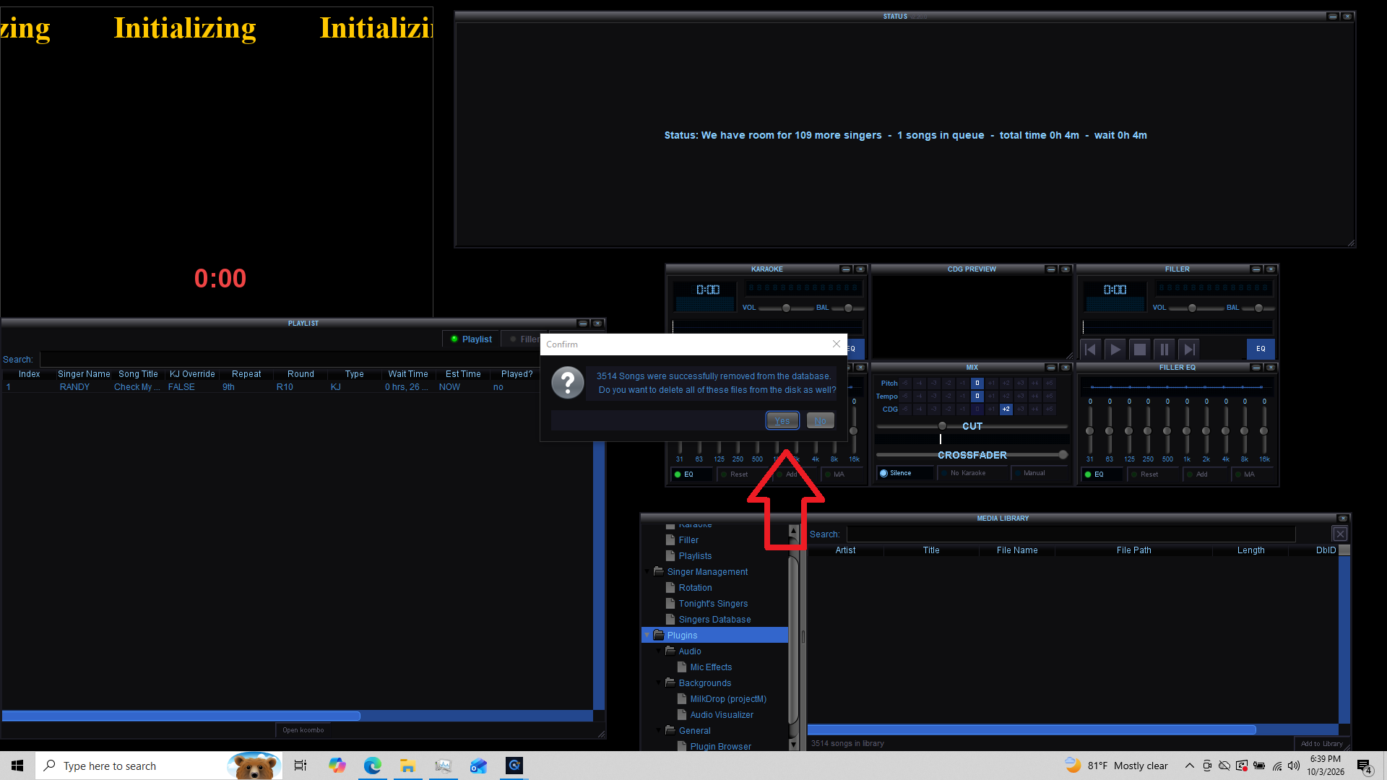Open Task View from the taskbar
The width and height of the screenshot is (1387, 780).
pos(301,766)
